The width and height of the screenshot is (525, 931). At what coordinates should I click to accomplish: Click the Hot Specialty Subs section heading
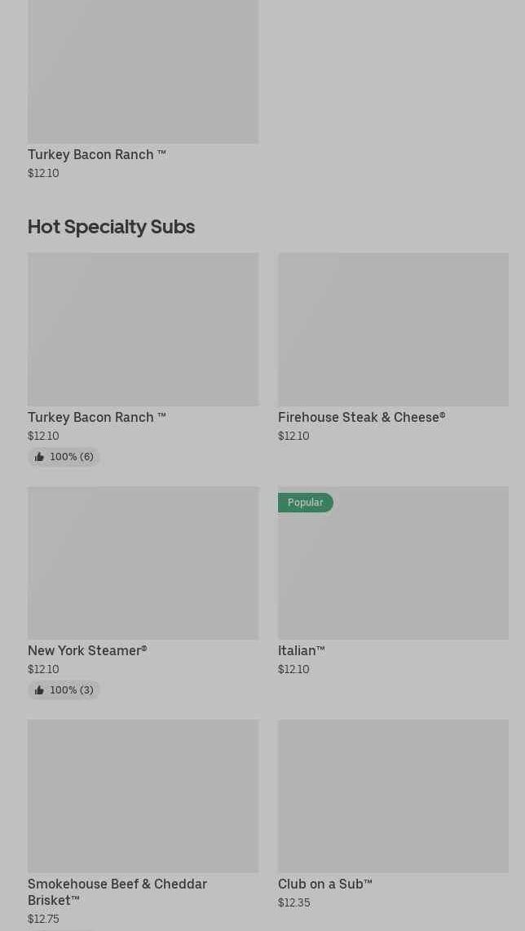(x=111, y=226)
